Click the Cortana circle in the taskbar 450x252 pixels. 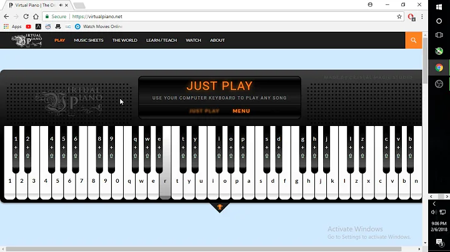click(439, 21)
